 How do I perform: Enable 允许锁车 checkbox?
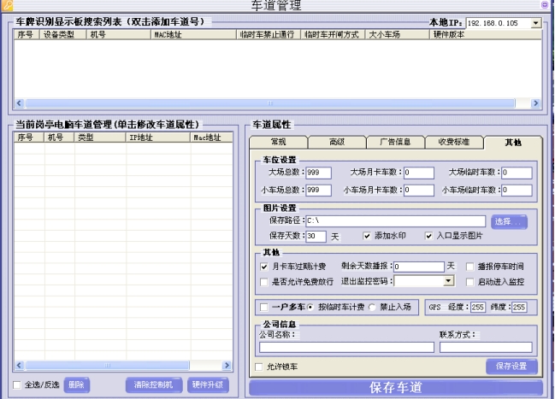[261, 367]
